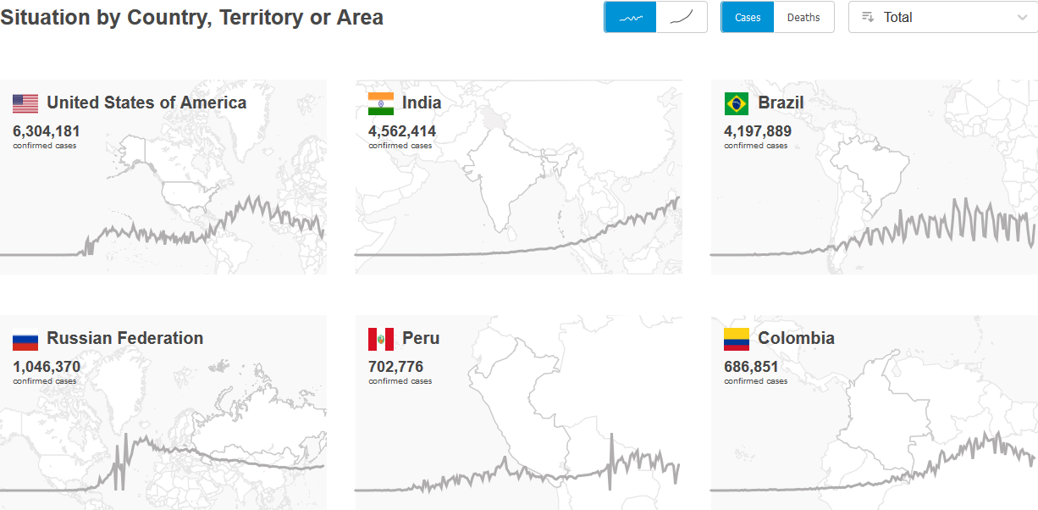The width and height of the screenshot is (1038, 510).
Task: Switch to the cumulative curve chart view
Action: tap(682, 17)
